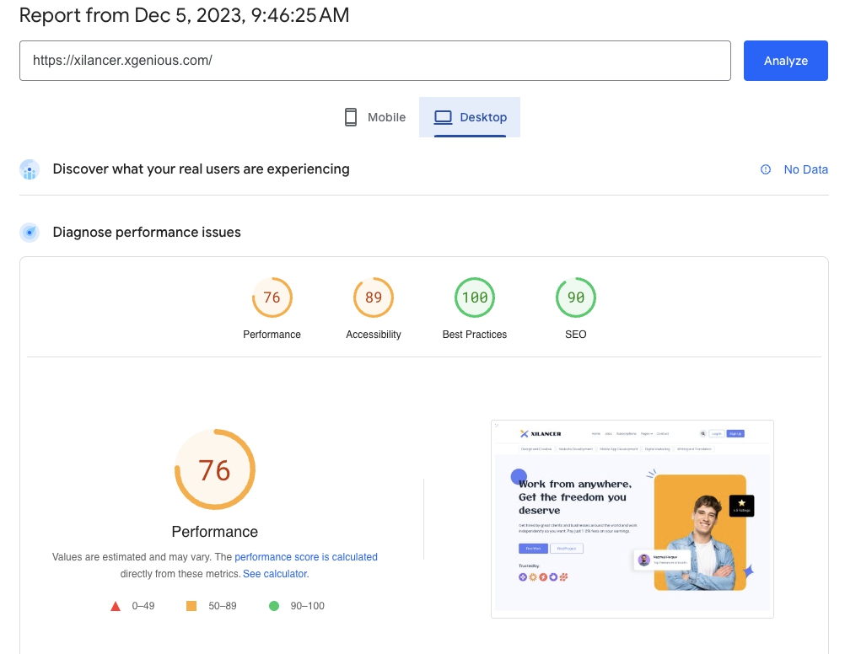Open 'performance score is calculated' link
Viewport: 845px width, 654px height.
(306, 557)
